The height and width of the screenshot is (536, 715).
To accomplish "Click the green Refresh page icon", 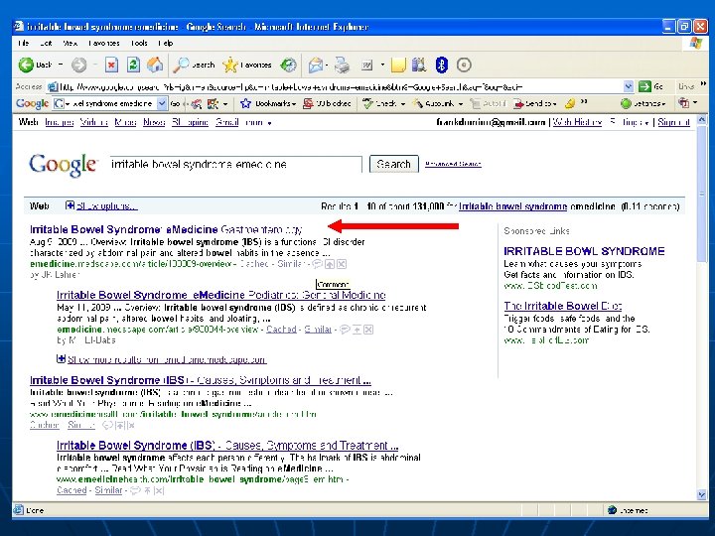I will (133, 66).
